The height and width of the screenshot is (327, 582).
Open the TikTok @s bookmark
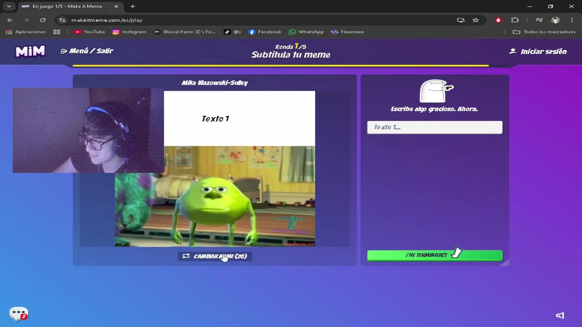point(232,32)
